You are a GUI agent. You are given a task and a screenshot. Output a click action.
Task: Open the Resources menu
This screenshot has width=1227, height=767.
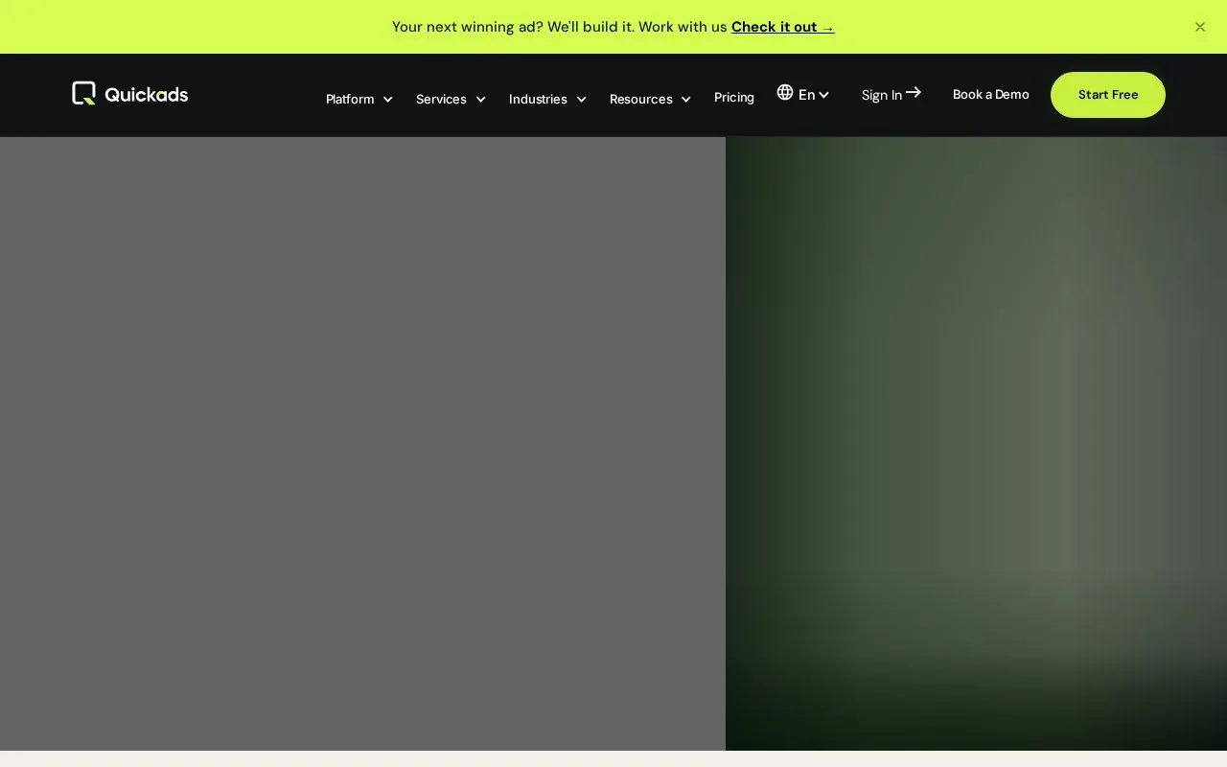click(x=650, y=99)
